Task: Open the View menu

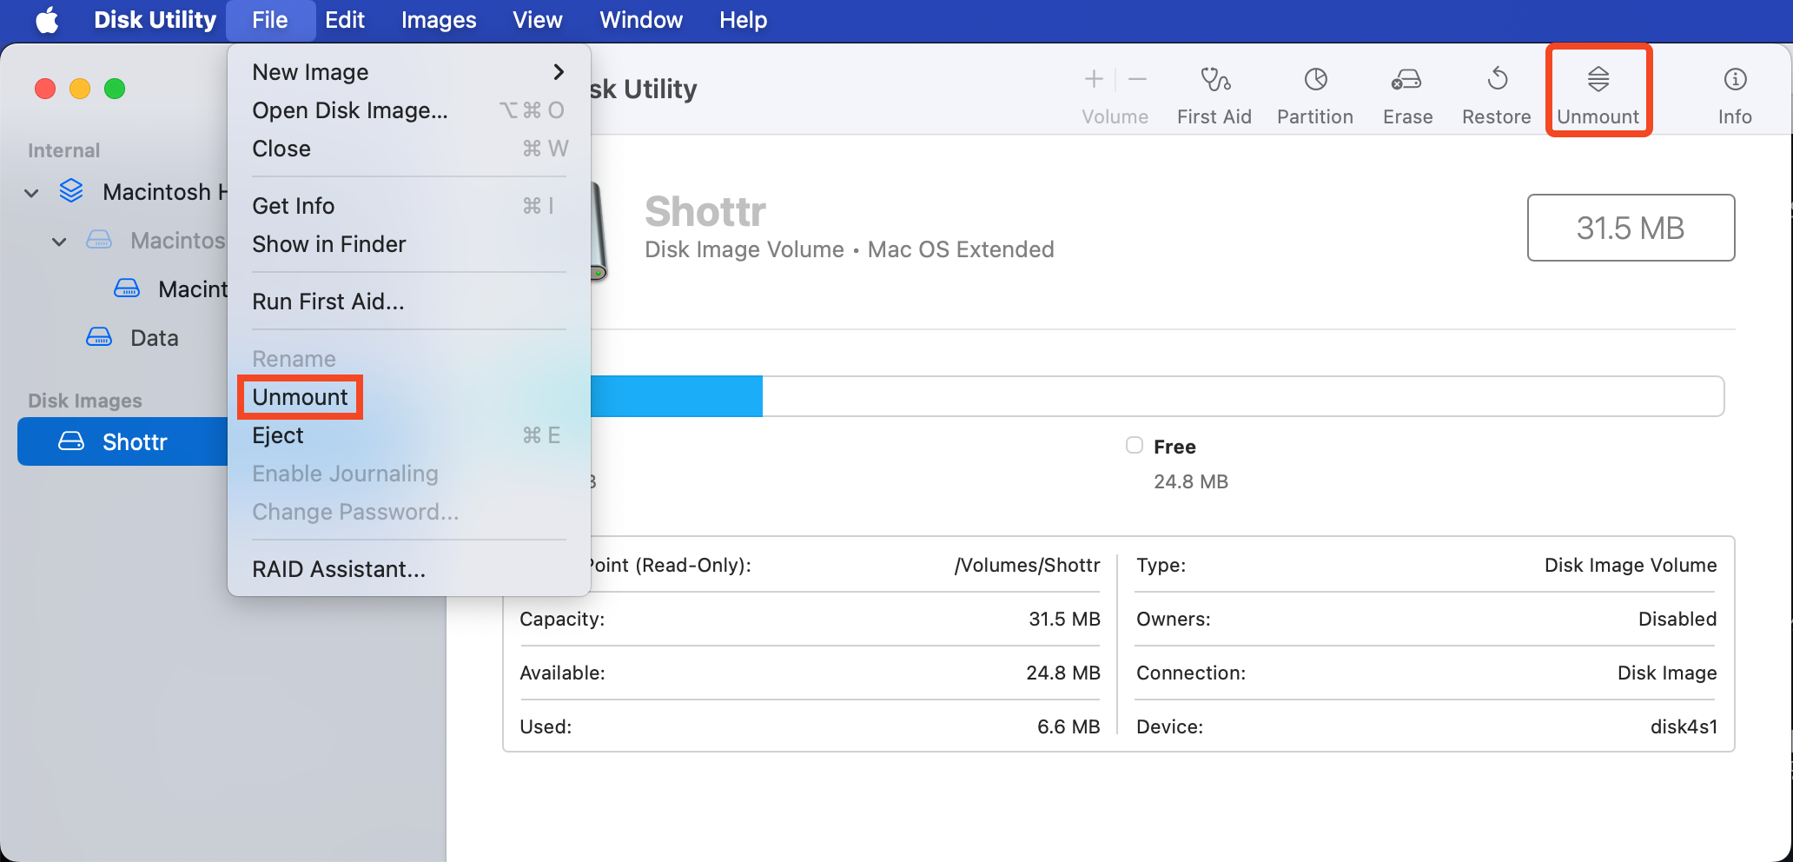Action: coord(538,20)
